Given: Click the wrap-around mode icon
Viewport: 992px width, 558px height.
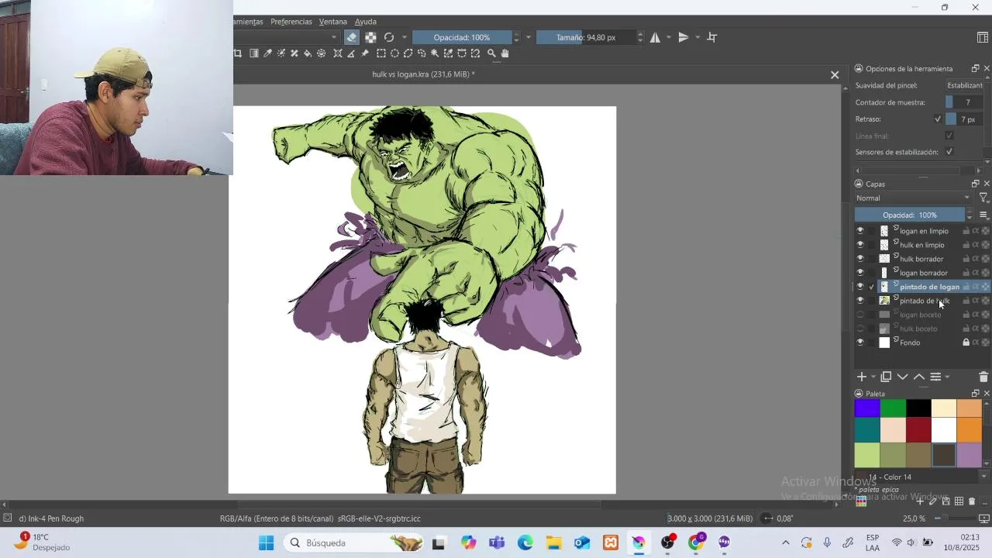Looking at the screenshot, I should tap(712, 37).
